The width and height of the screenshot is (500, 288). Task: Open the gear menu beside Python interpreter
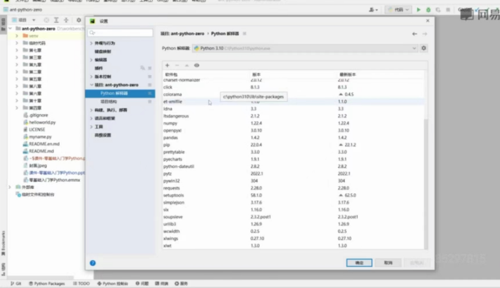tap(423, 48)
